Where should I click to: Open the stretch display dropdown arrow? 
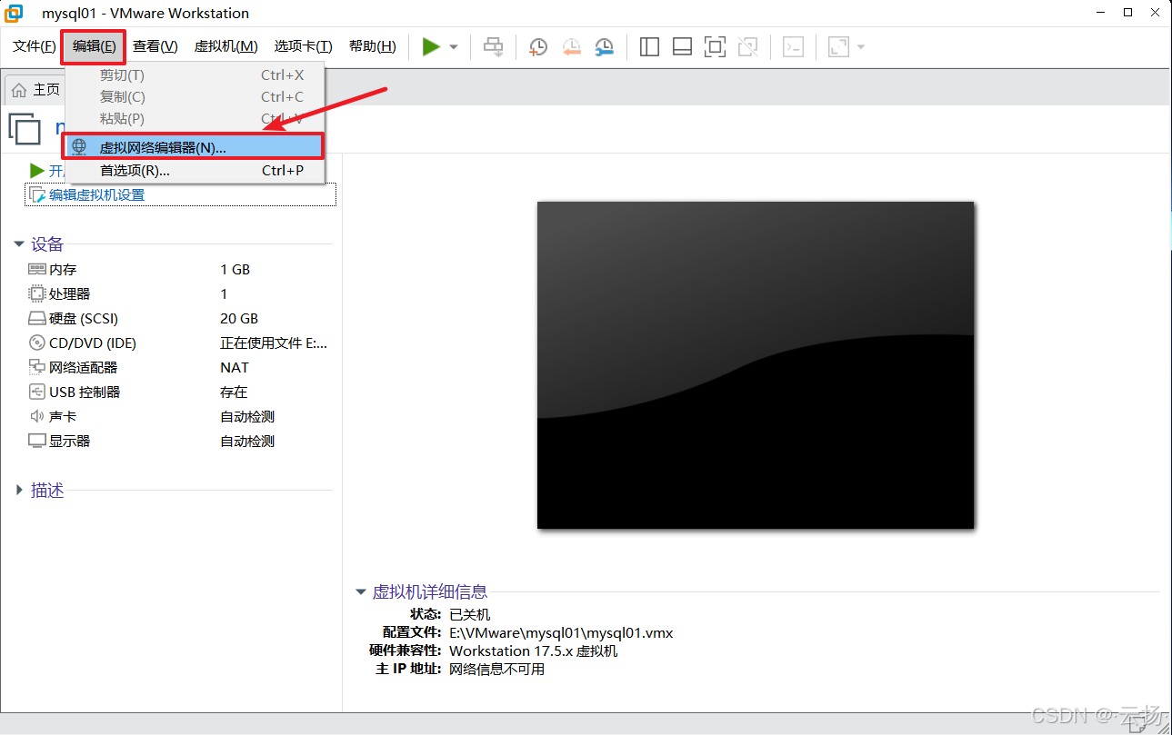860,47
